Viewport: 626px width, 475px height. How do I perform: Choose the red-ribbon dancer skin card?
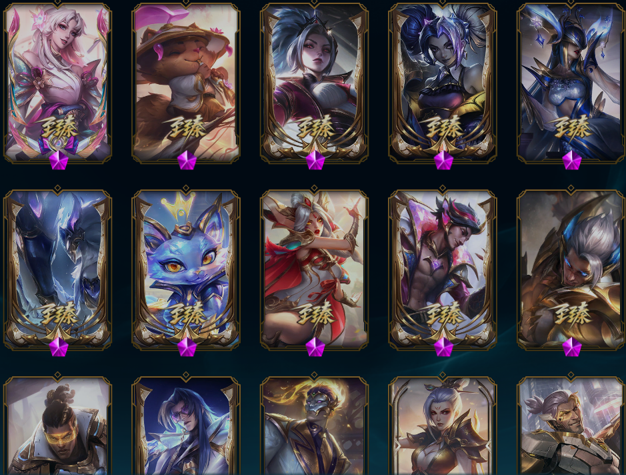coord(314,268)
